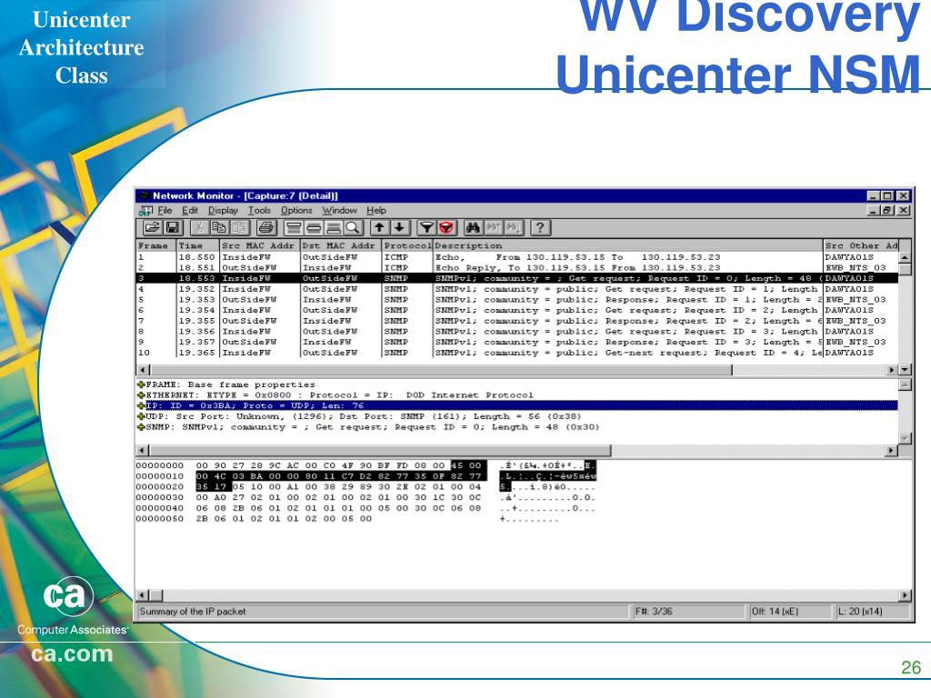Click the Src MAC Addr column header
This screenshot has height=698, width=931.
point(259,245)
